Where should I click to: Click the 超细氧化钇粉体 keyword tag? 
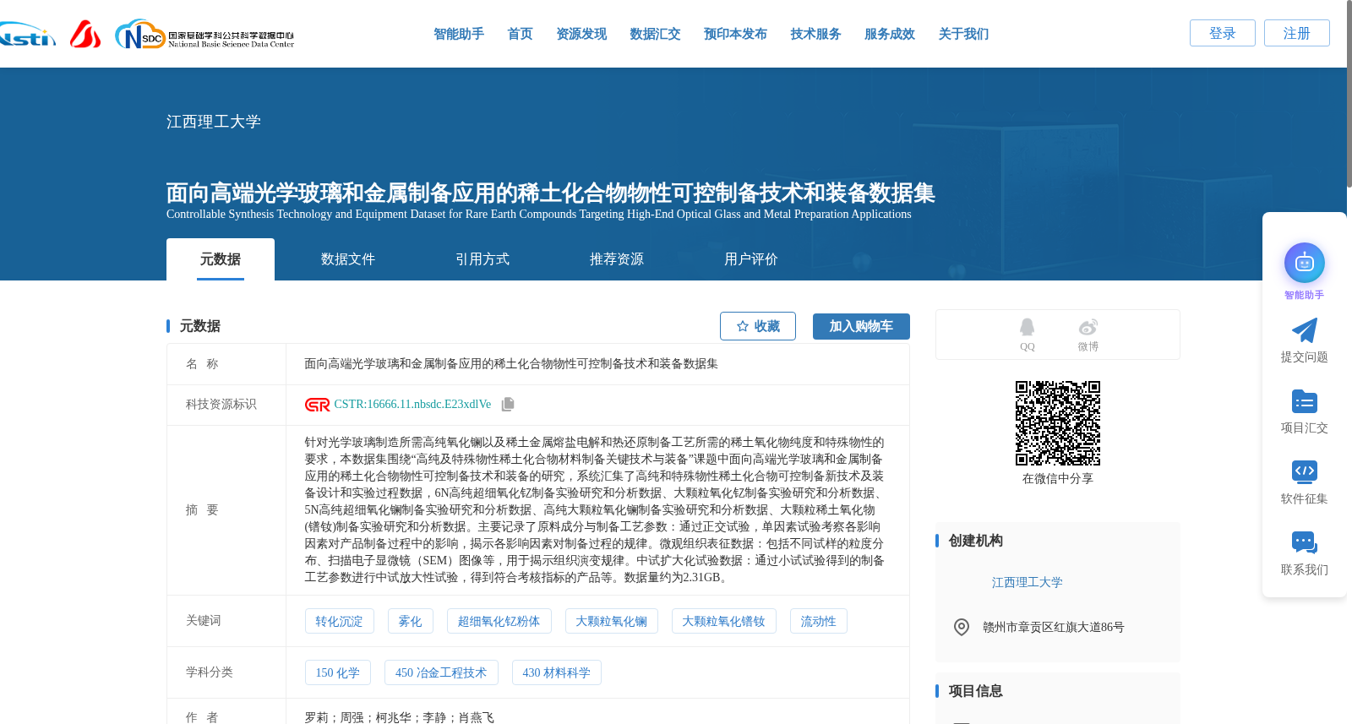(499, 621)
